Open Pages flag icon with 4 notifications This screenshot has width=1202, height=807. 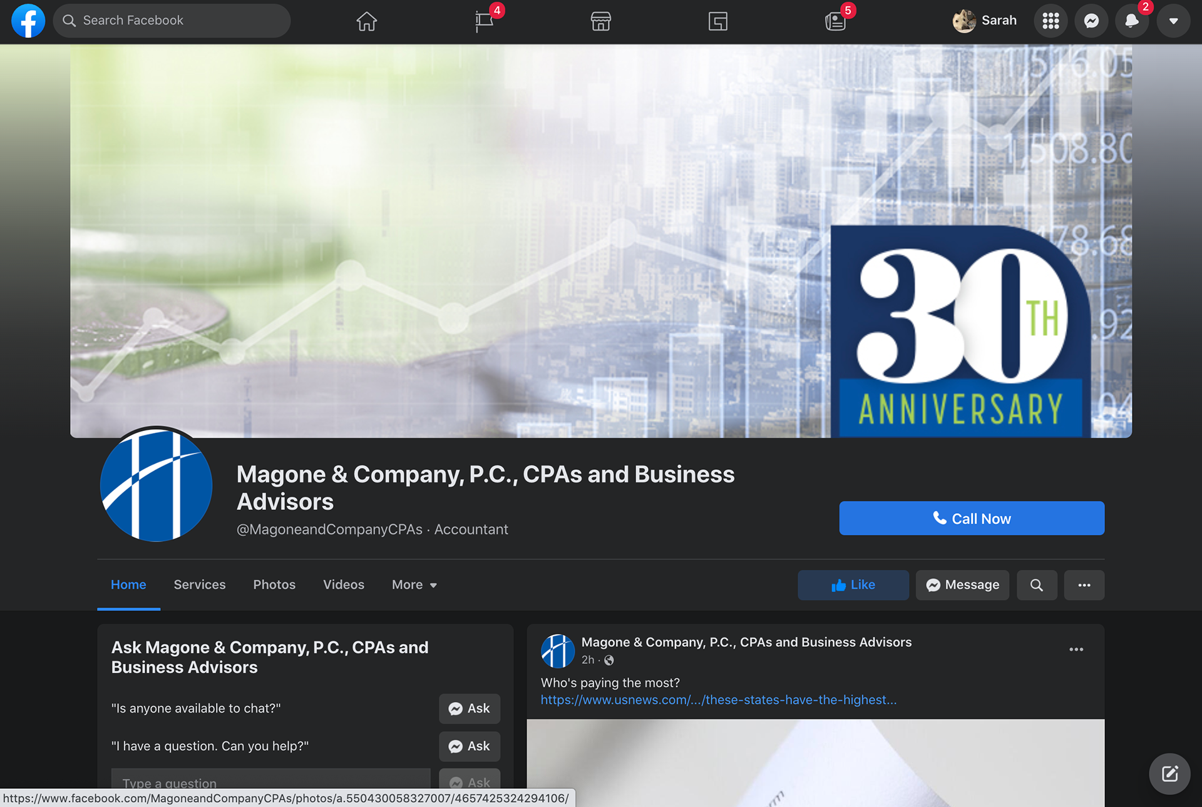coord(484,21)
